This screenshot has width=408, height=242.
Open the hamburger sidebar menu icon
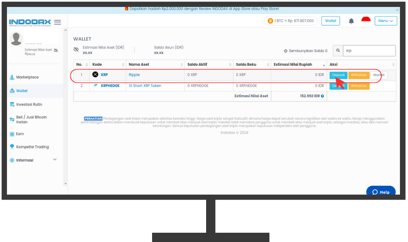click(58, 22)
